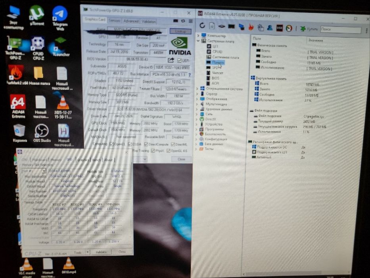Open the AIDA64 report page icon

coord(212,26)
